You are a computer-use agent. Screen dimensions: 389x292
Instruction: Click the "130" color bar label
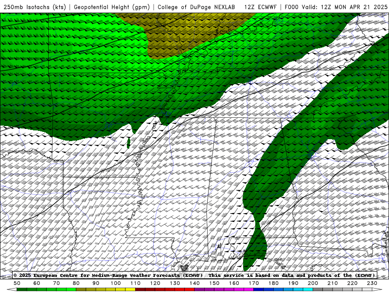tap(175, 283)
